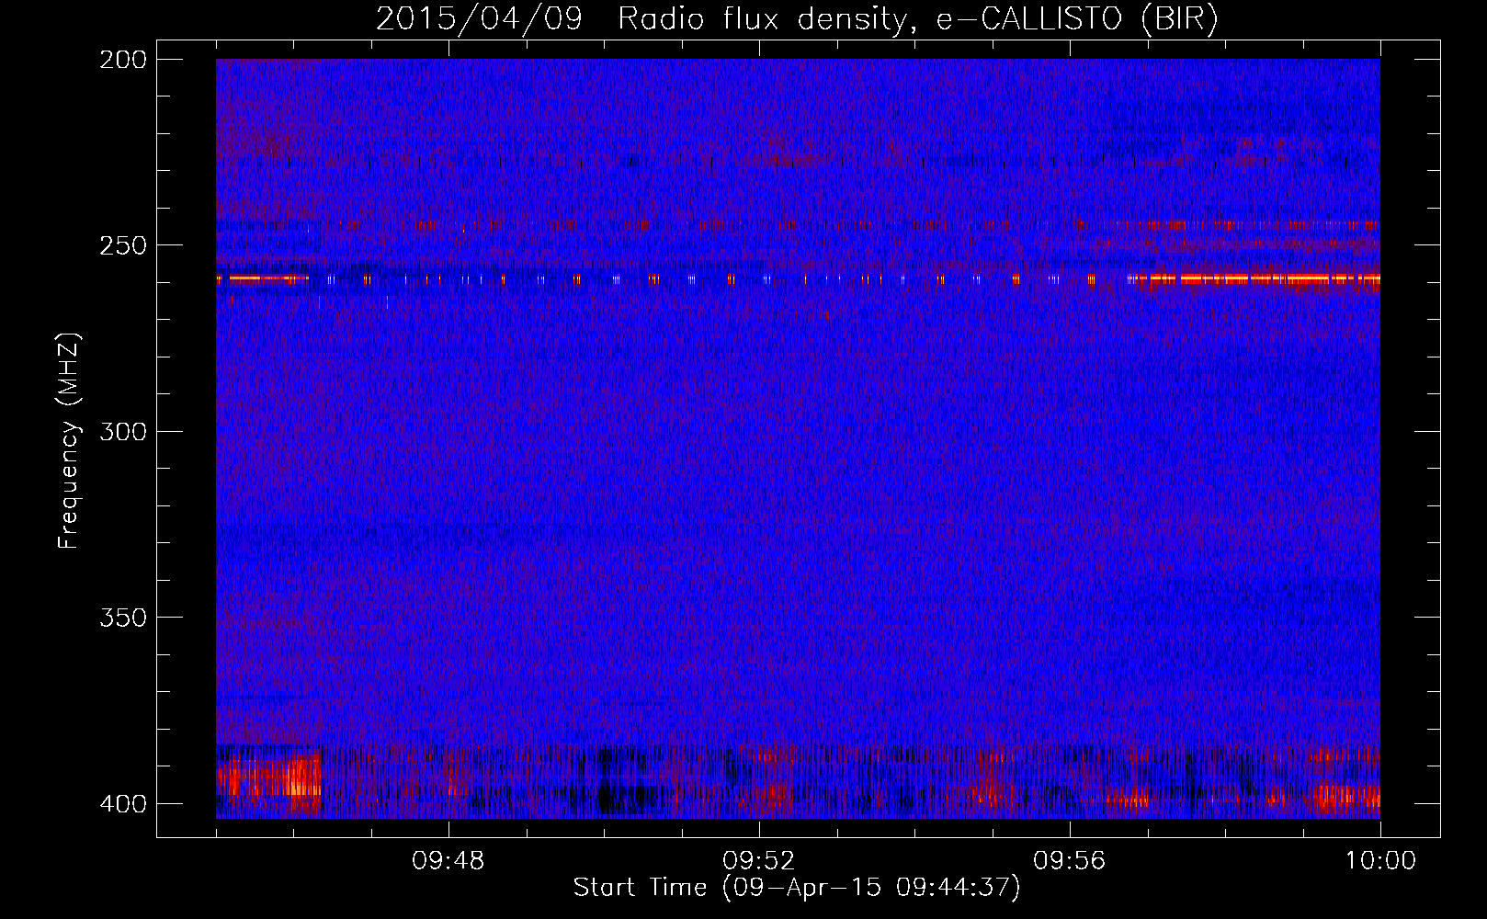1487x919 pixels.
Task: Click the "09:48" time tick label
Action: [448, 861]
